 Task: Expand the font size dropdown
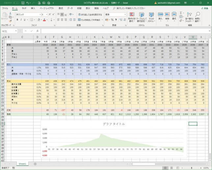point(47,15)
